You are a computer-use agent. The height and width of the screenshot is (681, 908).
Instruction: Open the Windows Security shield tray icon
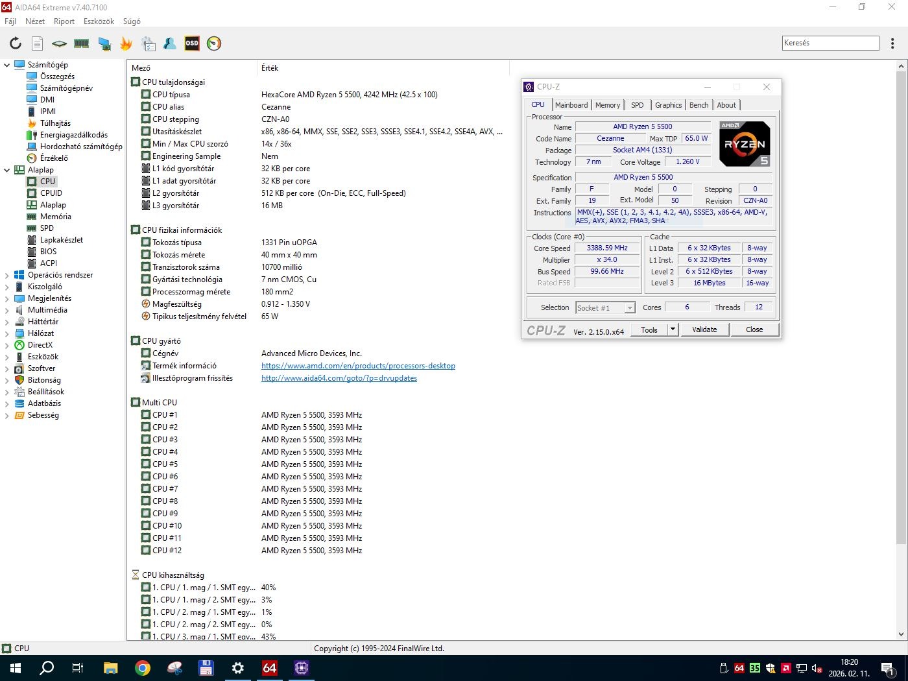771,668
